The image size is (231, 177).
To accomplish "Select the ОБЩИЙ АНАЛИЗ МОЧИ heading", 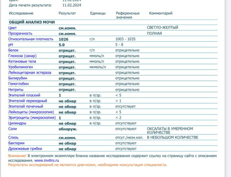I will (32, 22).
